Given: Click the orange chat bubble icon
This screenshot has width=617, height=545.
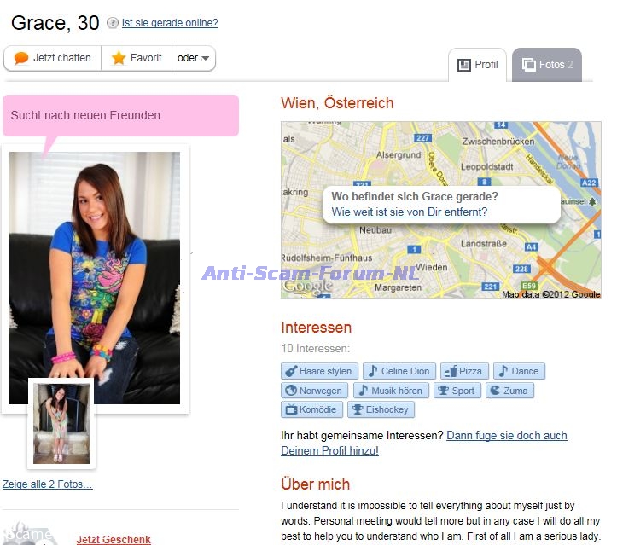Looking at the screenshot, I should [x=20, y=58].
